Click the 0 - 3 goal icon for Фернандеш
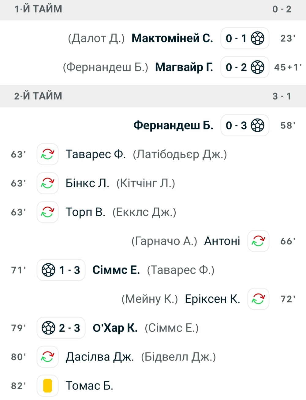306x400 pixels. (x=245, y=125)
